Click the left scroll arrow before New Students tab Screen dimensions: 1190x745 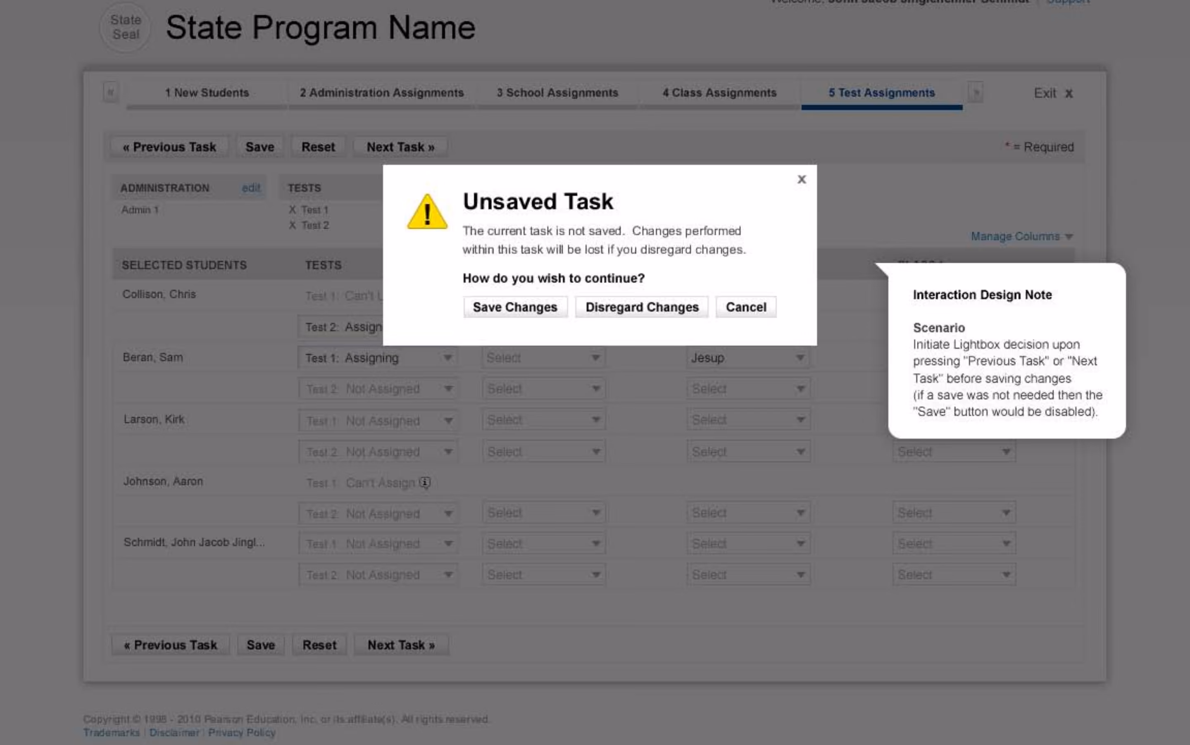tap(110, 92)
